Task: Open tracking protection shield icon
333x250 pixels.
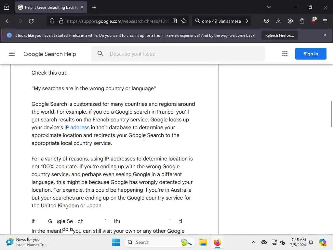Action: [x=52, y=21]
